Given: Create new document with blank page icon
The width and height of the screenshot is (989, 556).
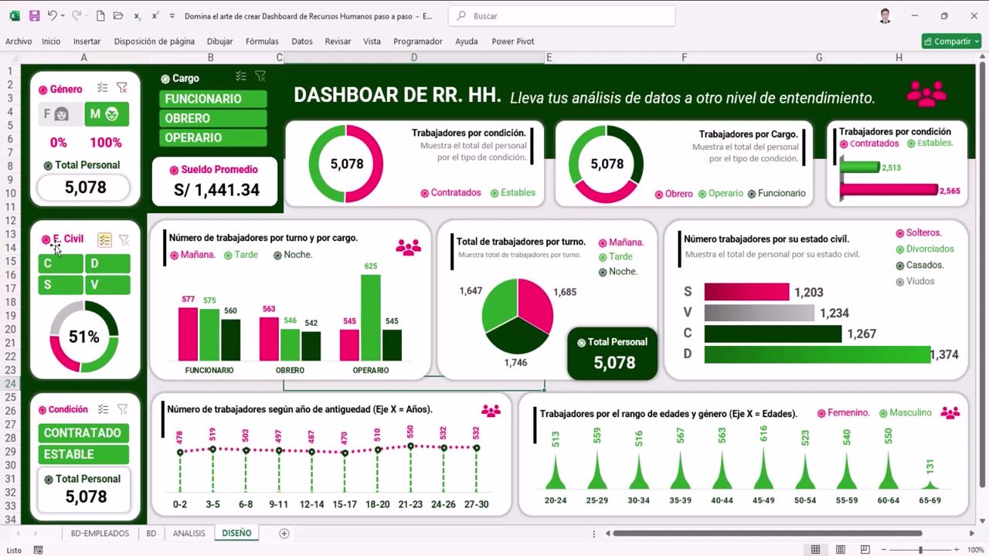Looking at the screenshot, I should (100, 15).
